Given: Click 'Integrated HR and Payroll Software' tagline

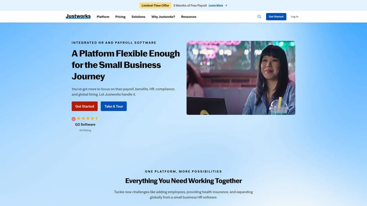Looking at the screenshot, I should 114,43.
